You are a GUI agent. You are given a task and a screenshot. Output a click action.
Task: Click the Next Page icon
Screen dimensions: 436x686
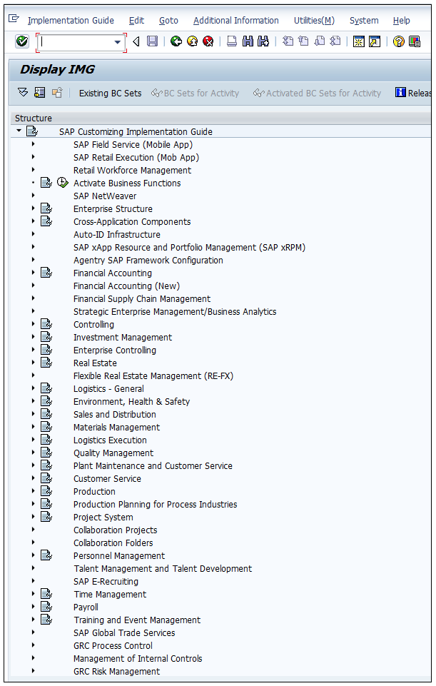[x=319, y=41]
